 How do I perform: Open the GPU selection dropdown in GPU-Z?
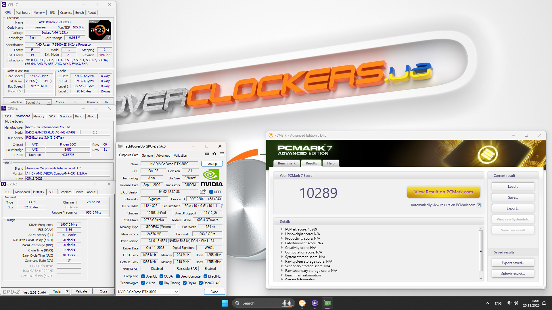coord(148,292)
